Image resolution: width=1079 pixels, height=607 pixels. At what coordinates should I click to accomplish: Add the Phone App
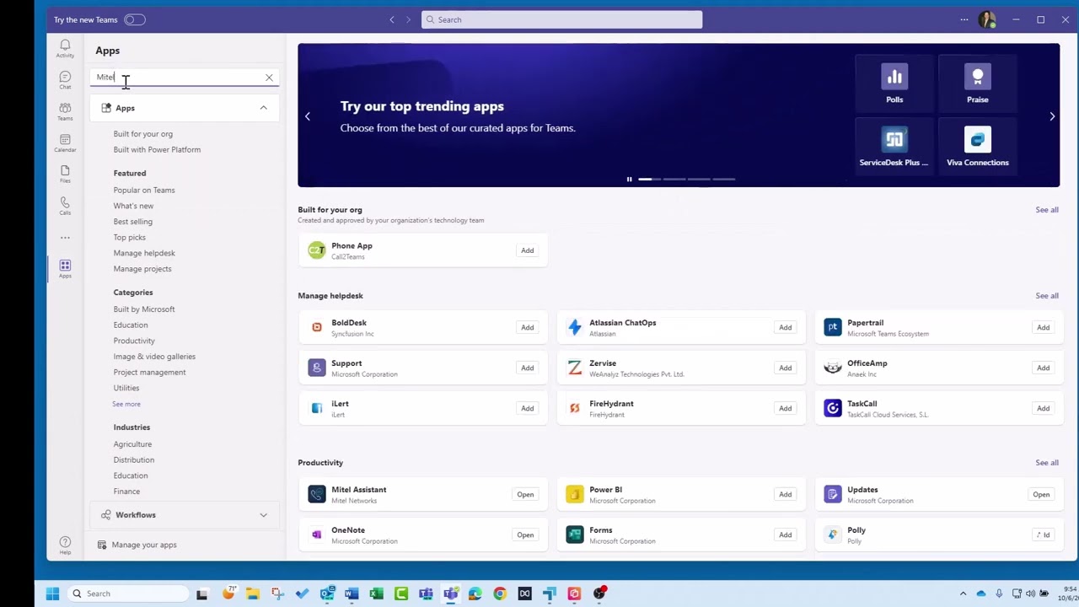[527, 250]
